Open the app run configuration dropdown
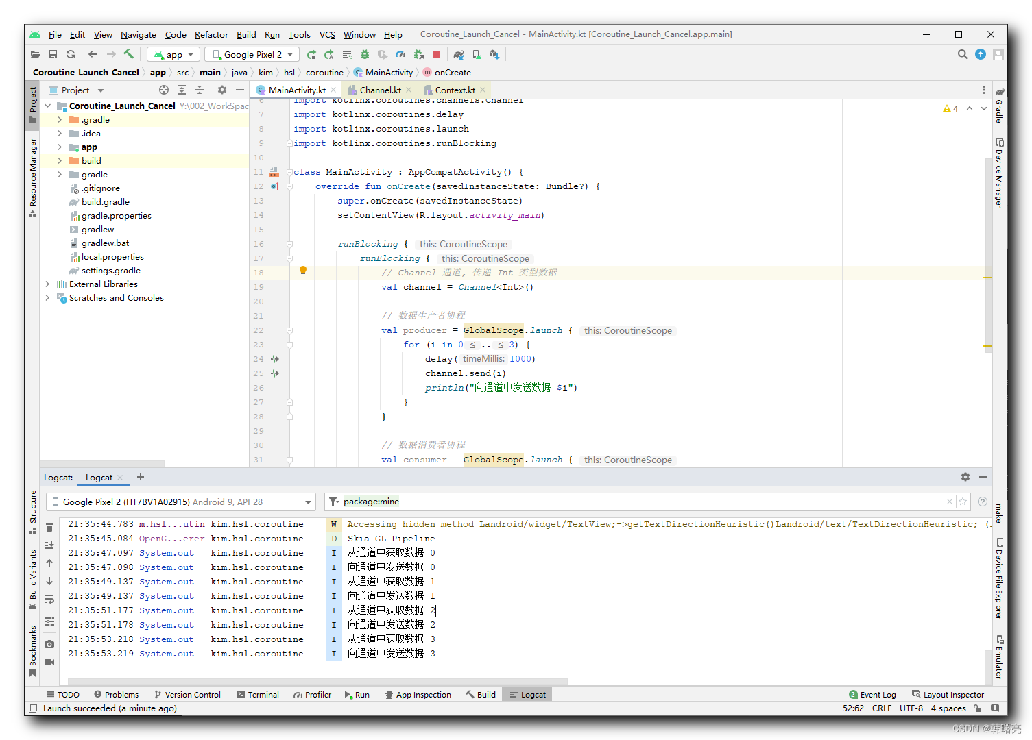This screenshot has width=1032, height=740. (x=174, y=54)
